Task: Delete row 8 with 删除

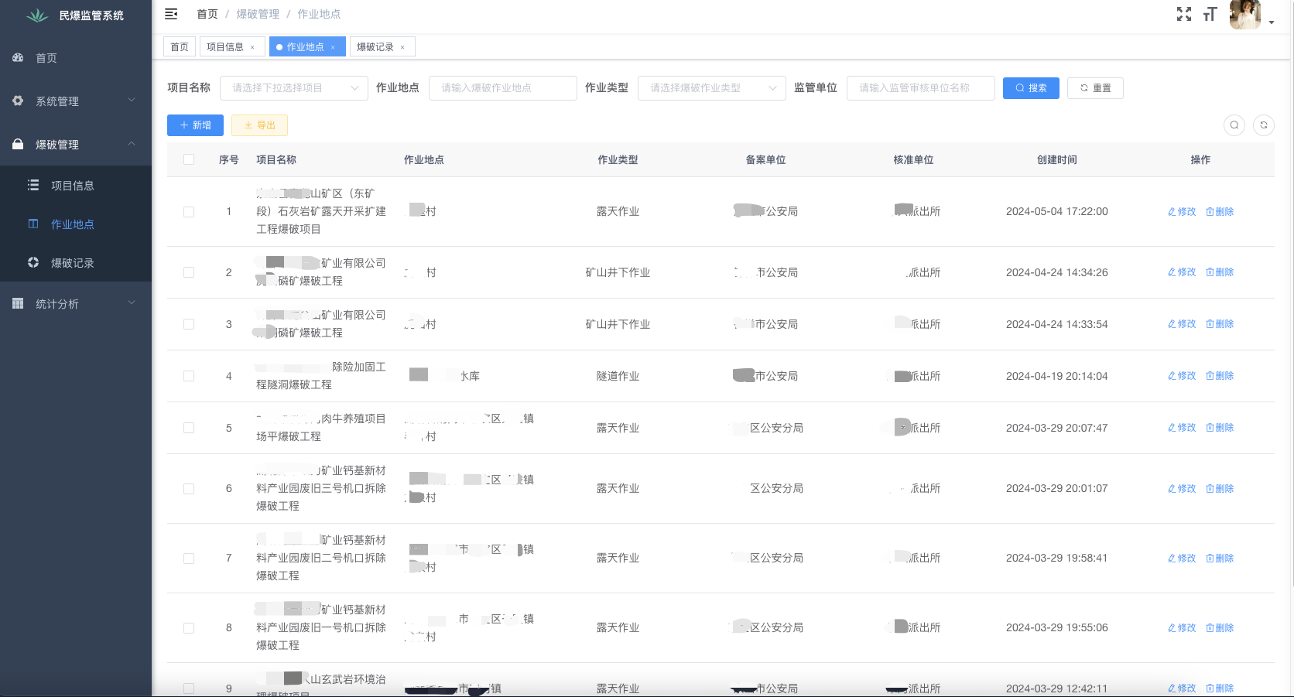Action: tap(1220, 628)
